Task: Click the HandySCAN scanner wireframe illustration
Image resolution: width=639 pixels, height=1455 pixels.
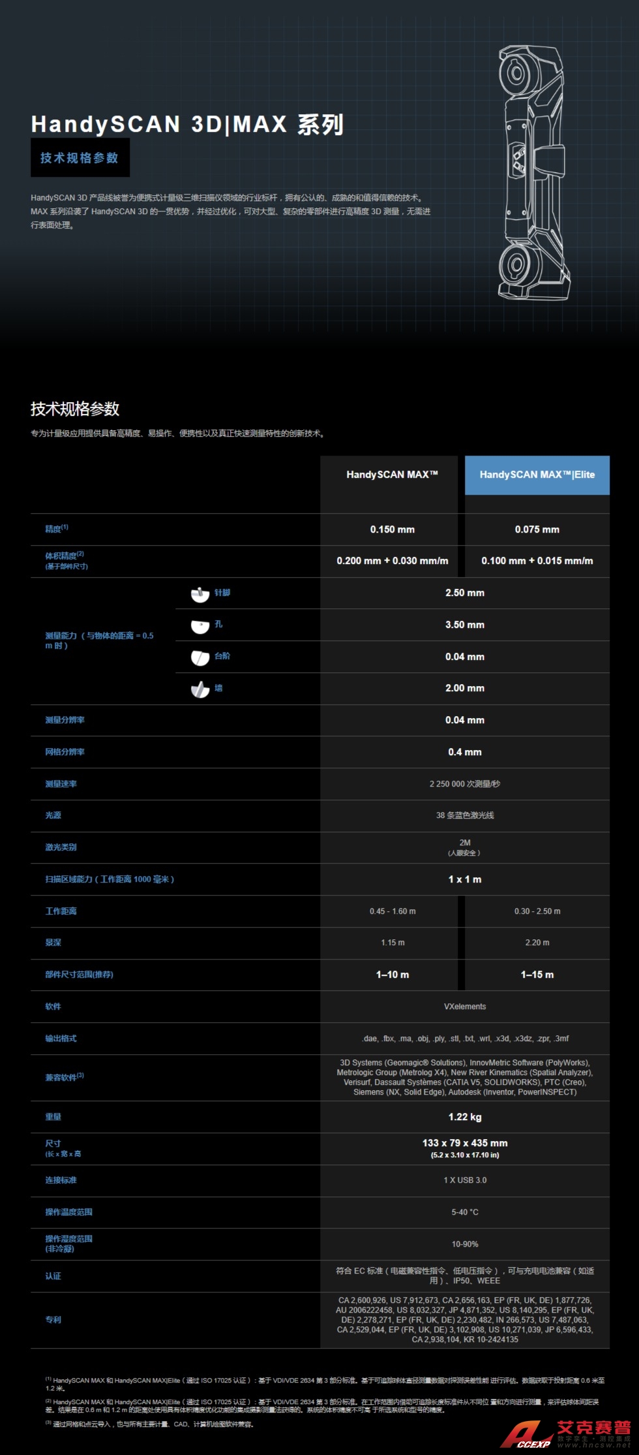Action: pyautogui.click(x=532, y=174)
